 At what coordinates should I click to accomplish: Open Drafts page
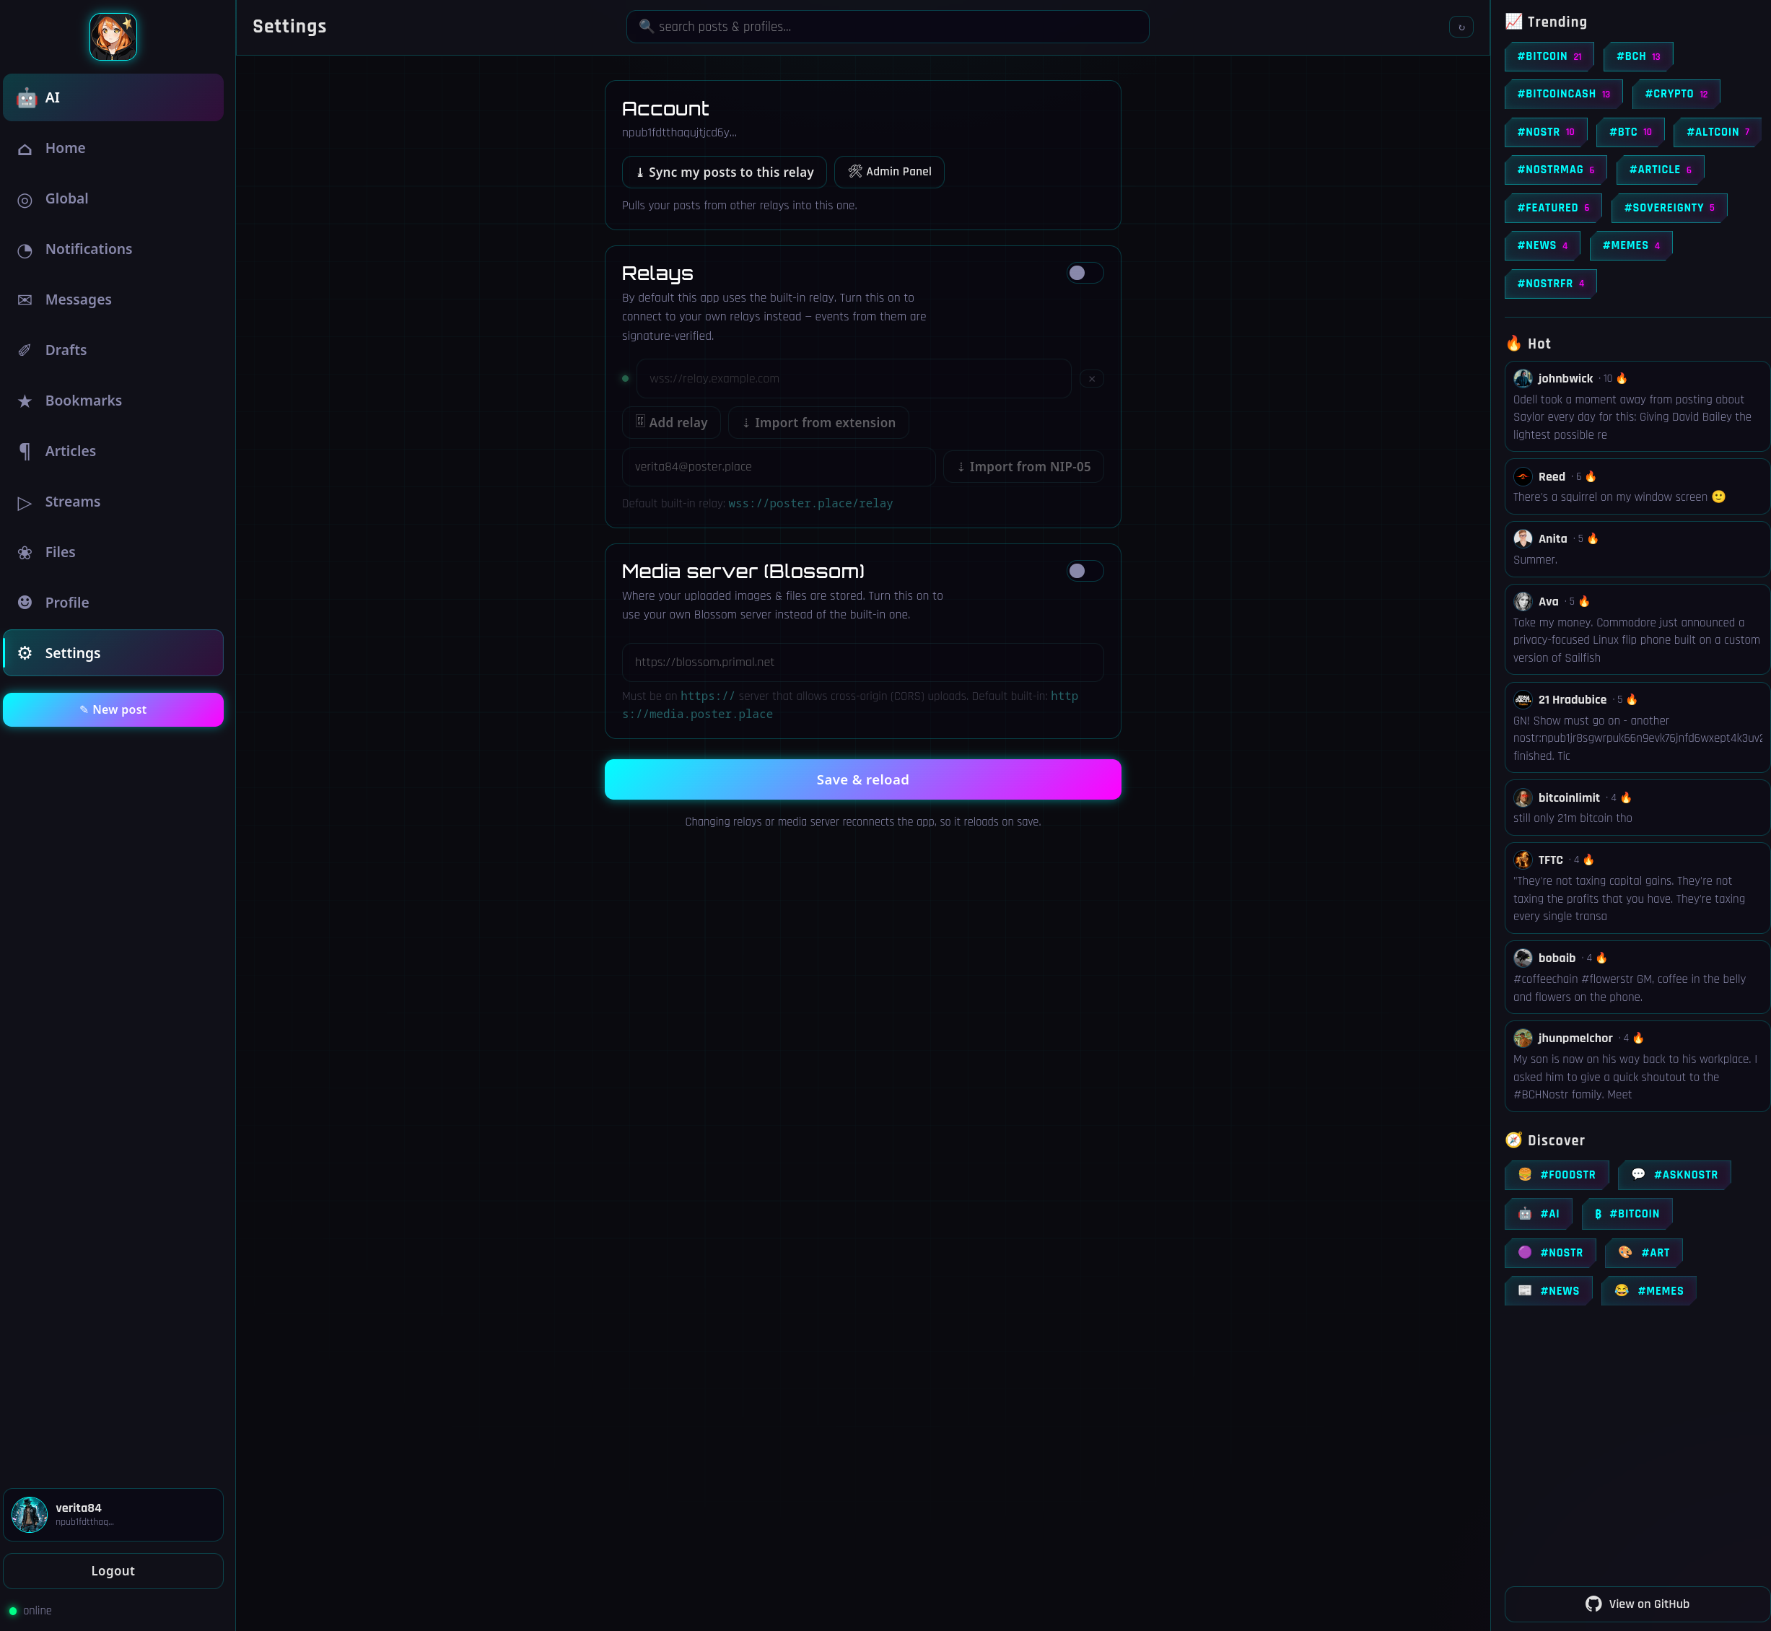[113, 351]
